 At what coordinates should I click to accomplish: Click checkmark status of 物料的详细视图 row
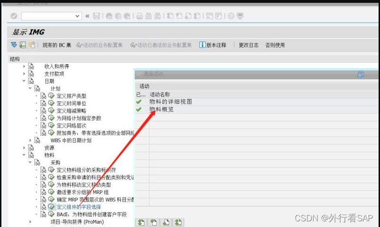pyautogui.click(x=139, y=102)
